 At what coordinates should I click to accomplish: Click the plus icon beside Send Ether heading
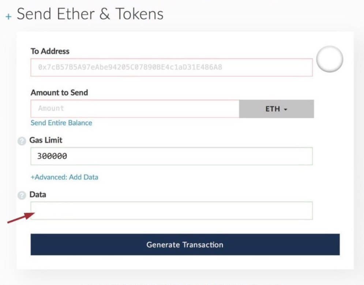tap(8, 17)
